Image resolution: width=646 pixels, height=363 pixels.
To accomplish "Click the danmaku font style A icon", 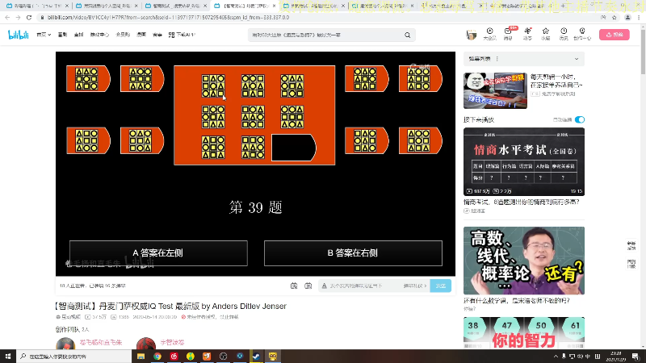I will [x=325, y=286].
